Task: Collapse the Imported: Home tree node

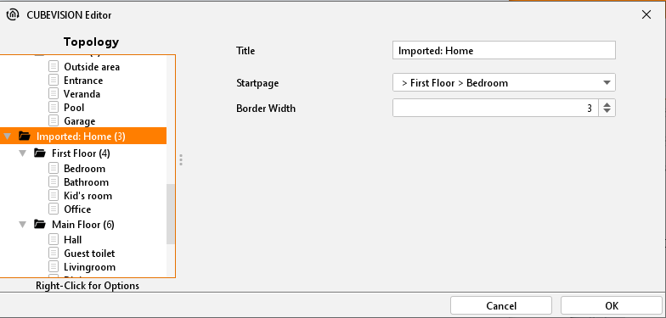Action: tap(7, 137)
